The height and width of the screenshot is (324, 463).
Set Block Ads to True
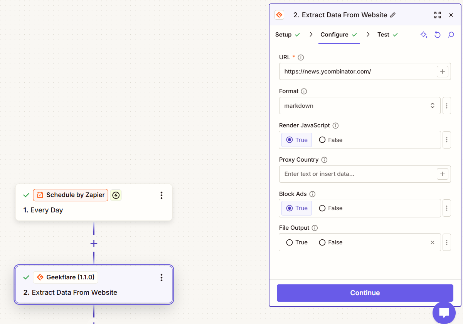point(297,208)
